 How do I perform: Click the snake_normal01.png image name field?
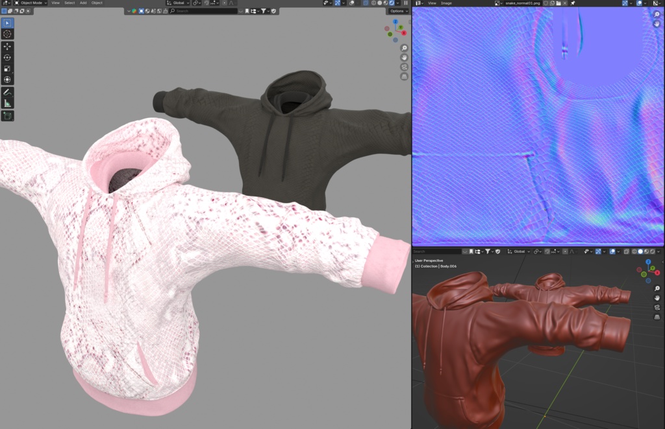click(523, 3)
